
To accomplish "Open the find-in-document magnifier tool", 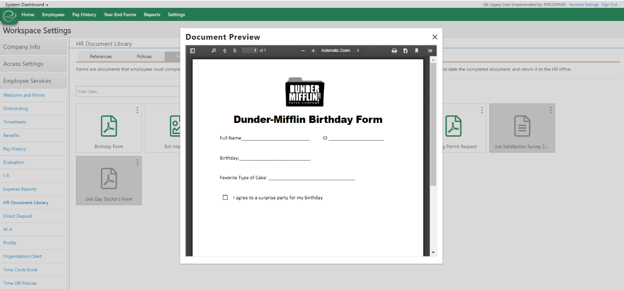I will (x=214, y=51).
